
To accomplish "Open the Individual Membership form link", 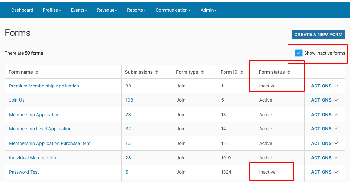I will (32, 158).
